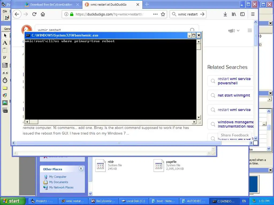This screenshot has width=274, height=205.
Task: Open the Firefox Library
Action: pos(234,14)
